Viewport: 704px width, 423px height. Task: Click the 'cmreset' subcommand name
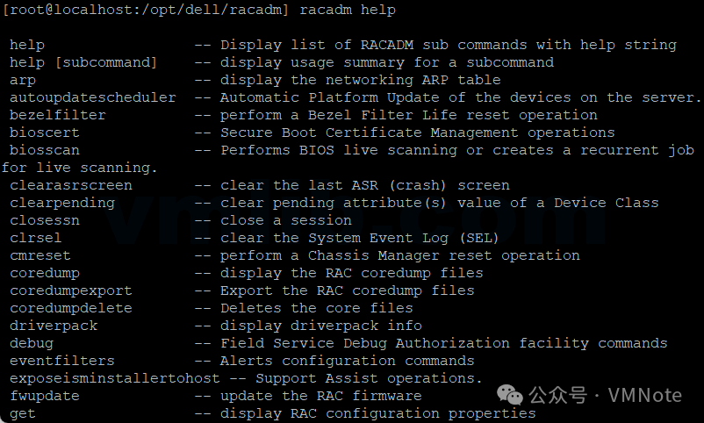pyautogui.click(x=40, y=255)
